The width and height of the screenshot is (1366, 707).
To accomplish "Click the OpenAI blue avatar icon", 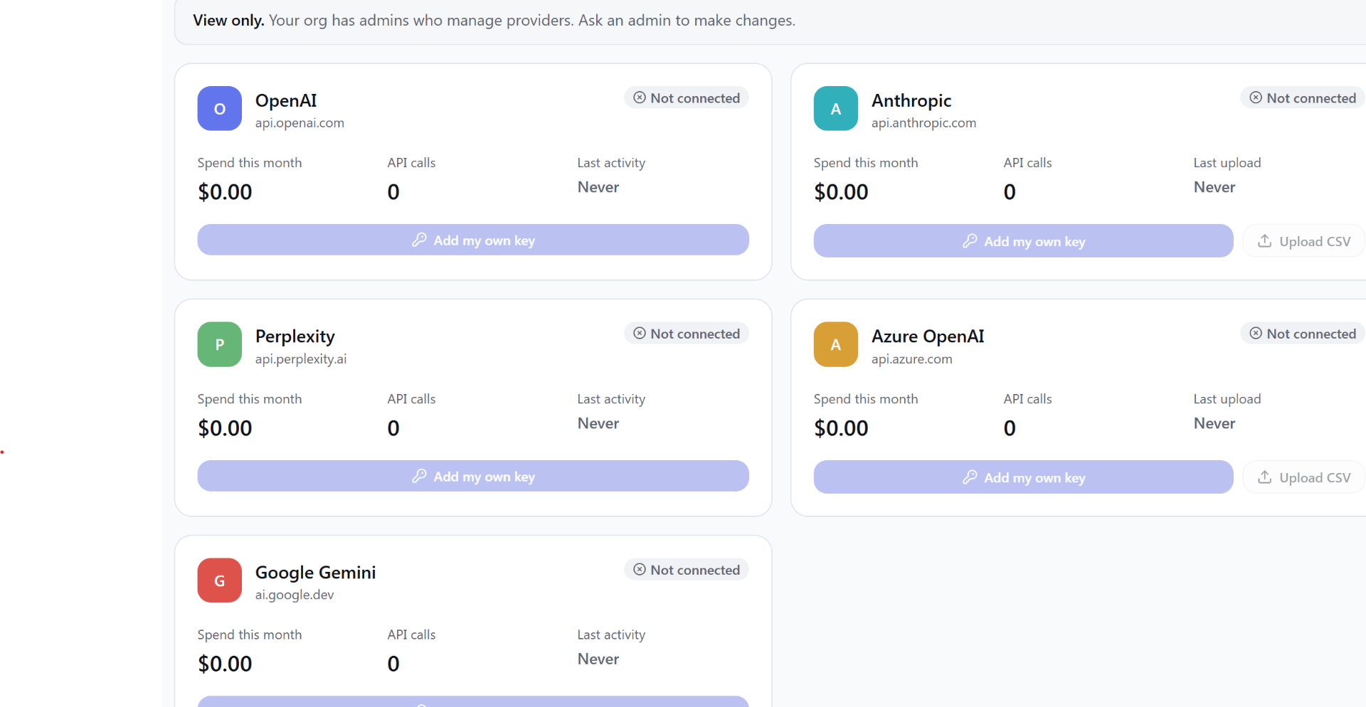I will [x=219, y=108].
